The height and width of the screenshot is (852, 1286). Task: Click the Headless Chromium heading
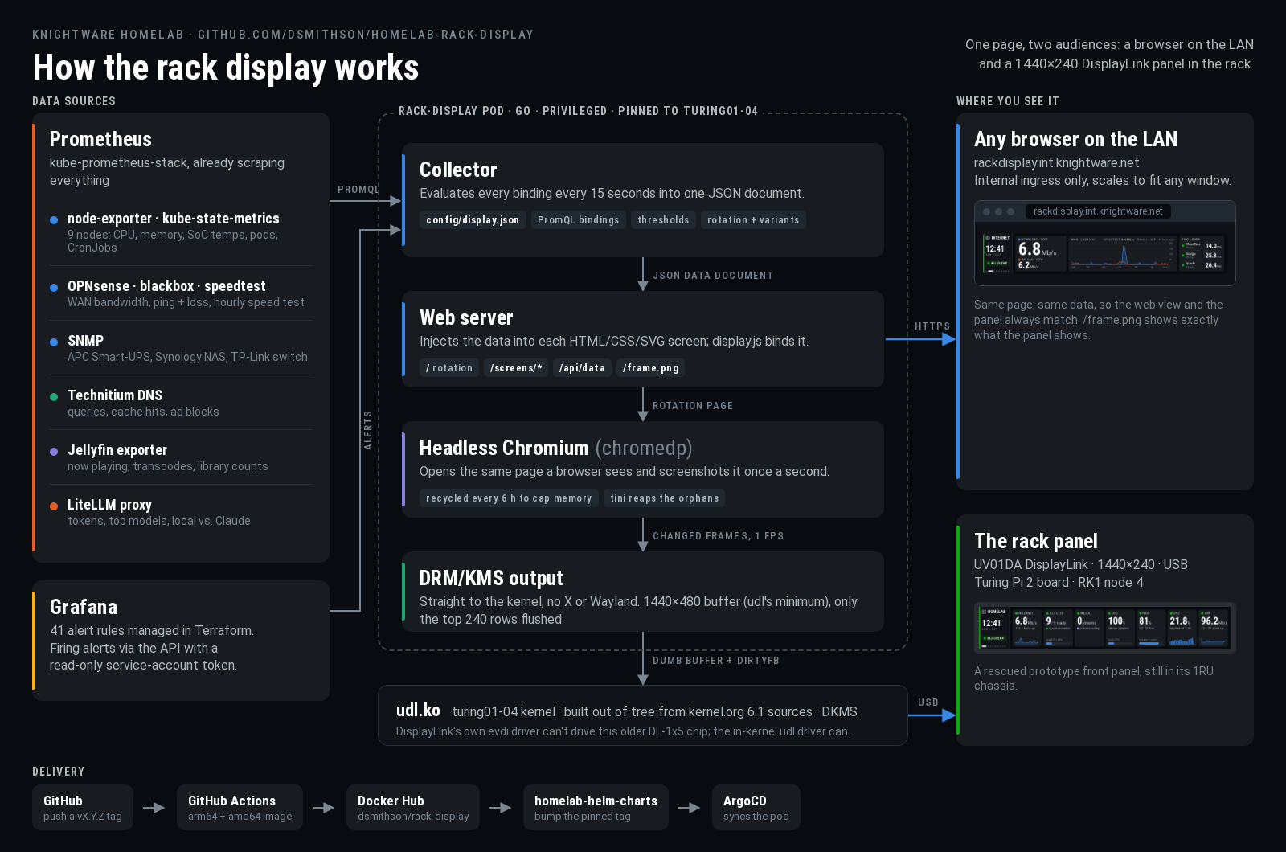[556, 448]
